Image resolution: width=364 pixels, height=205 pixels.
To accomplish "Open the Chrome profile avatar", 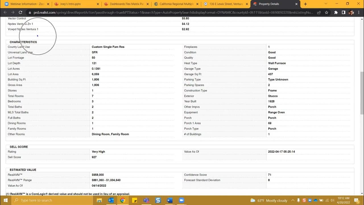I will tap(351, 13).
